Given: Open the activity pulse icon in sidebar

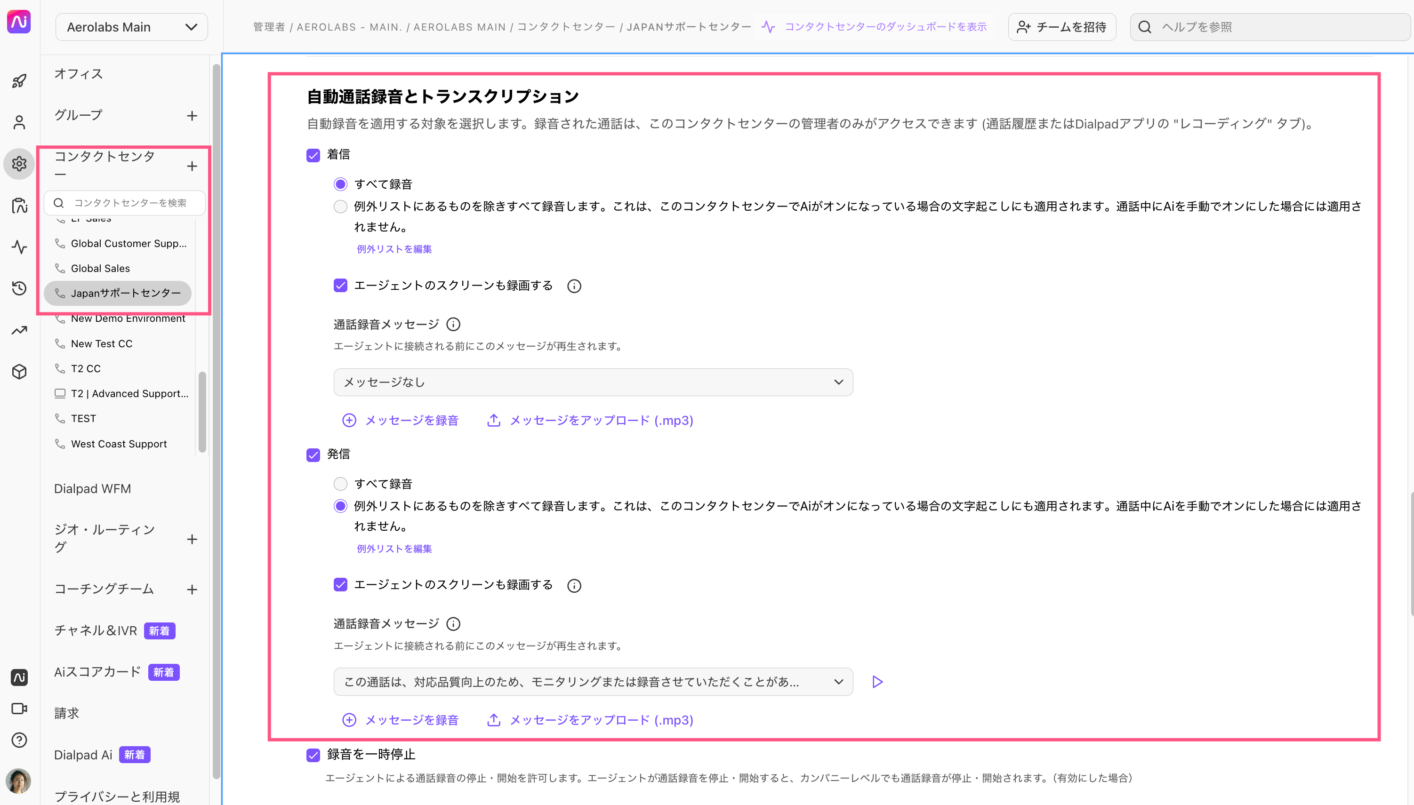Looking at the screenshot, I should [19, 247].
